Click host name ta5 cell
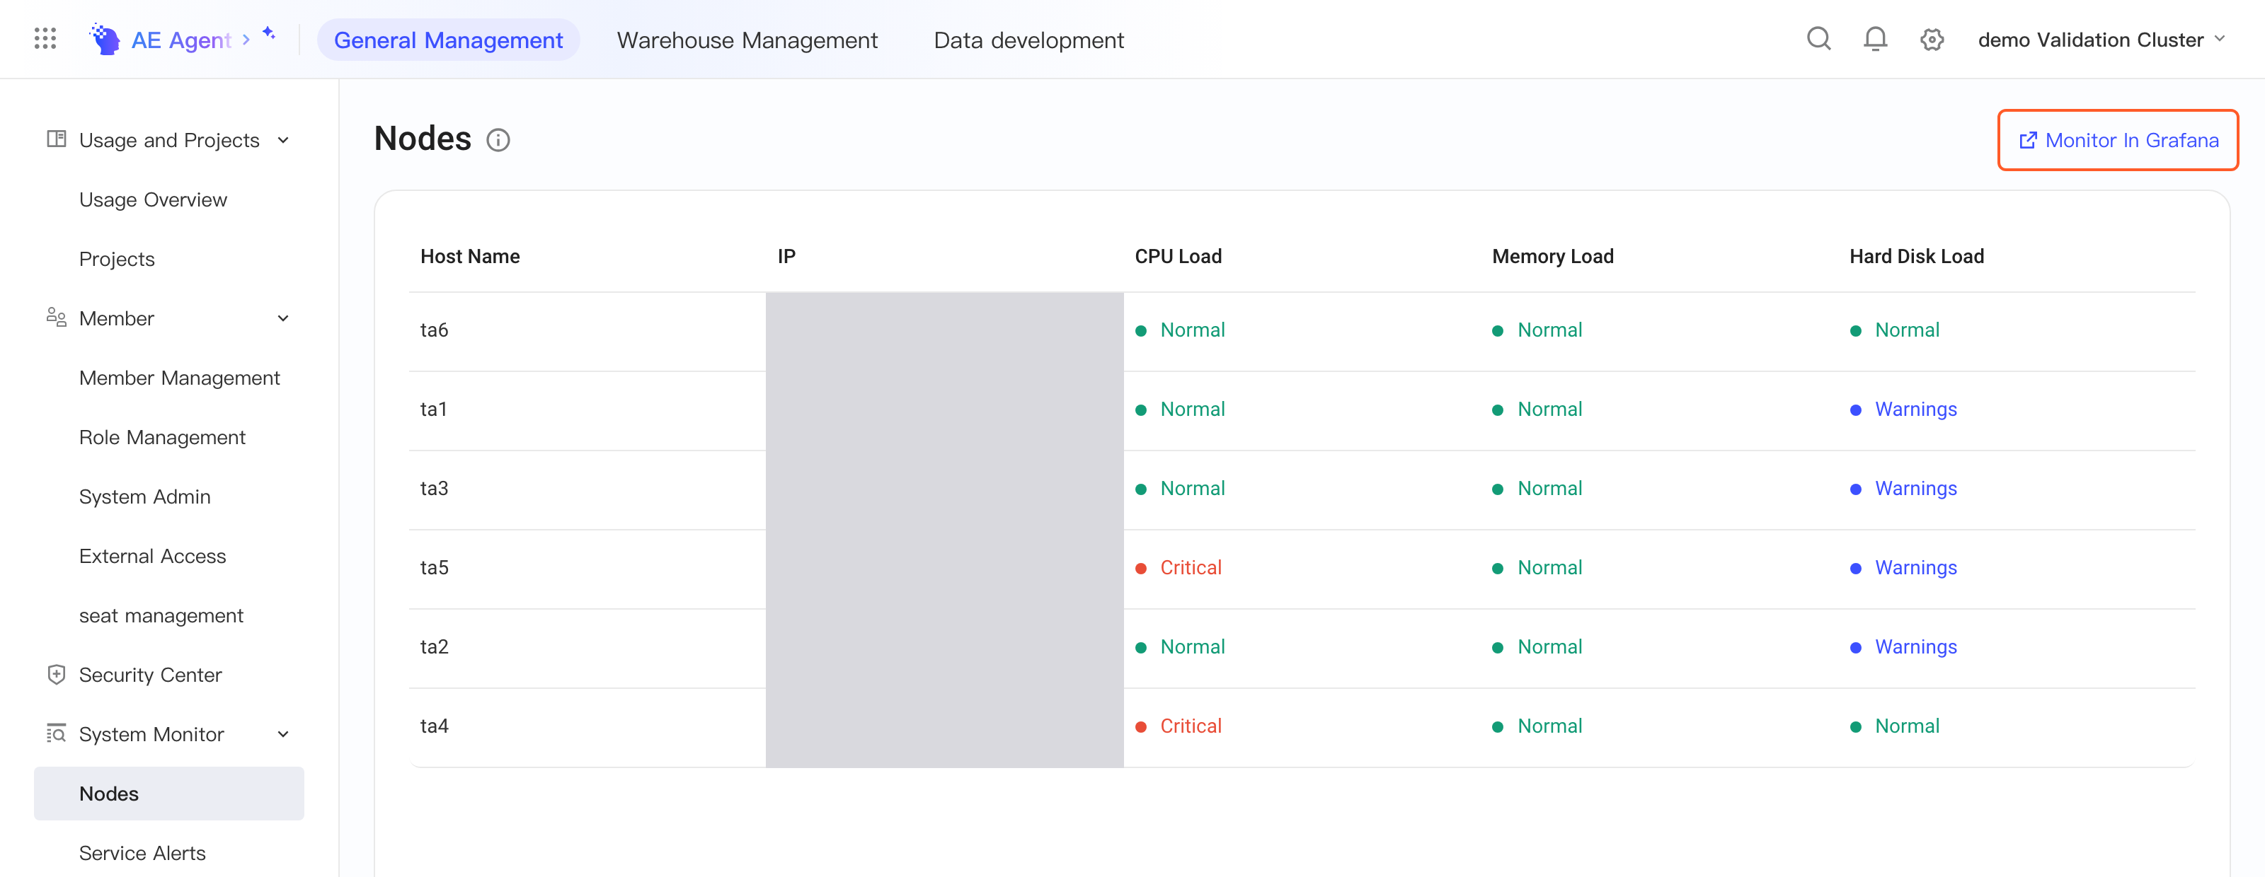Image resolution: width=2265 pixels, height=877 pixels. pos(435,568)
